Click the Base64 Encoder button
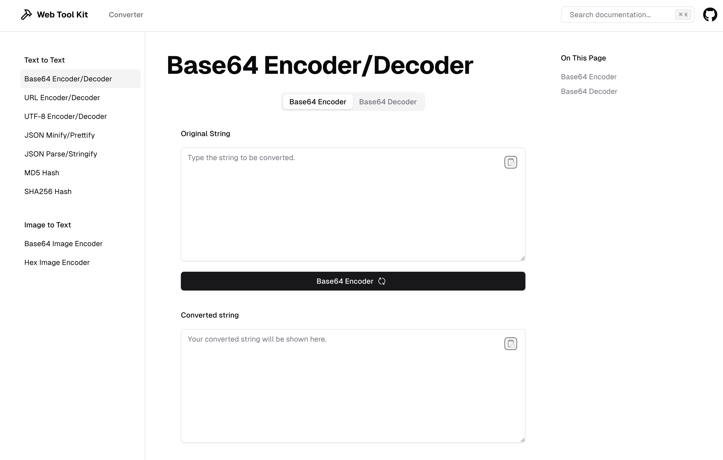The height and width of the screenshot is (460, 723). tap(353, 281)
